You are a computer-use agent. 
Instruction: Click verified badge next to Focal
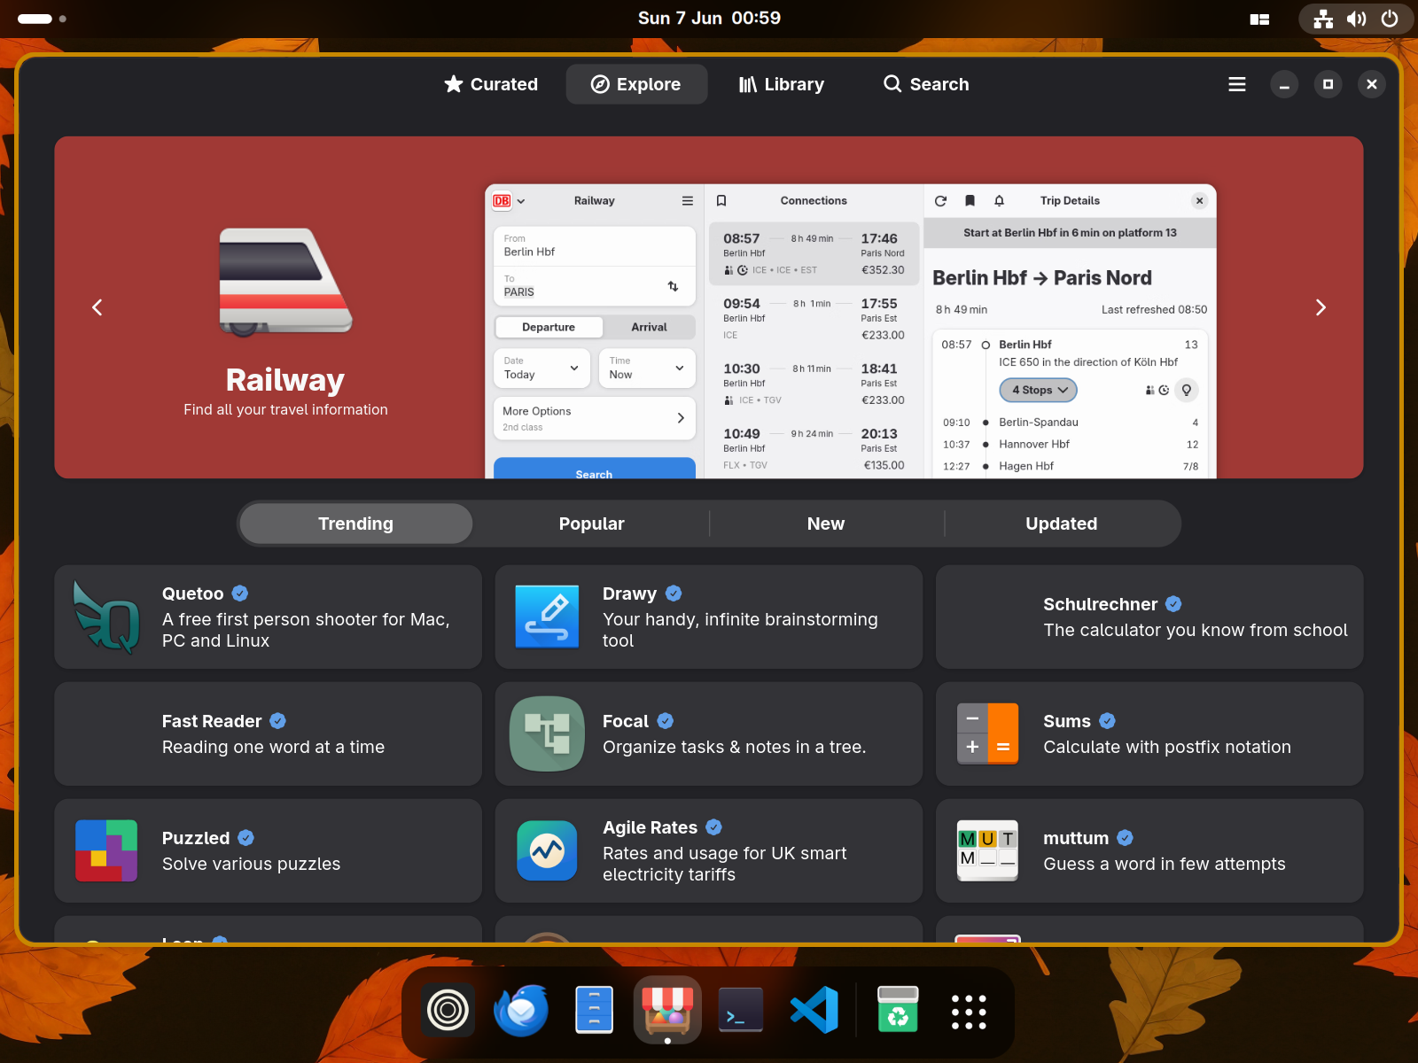click(x=666, y=721)
